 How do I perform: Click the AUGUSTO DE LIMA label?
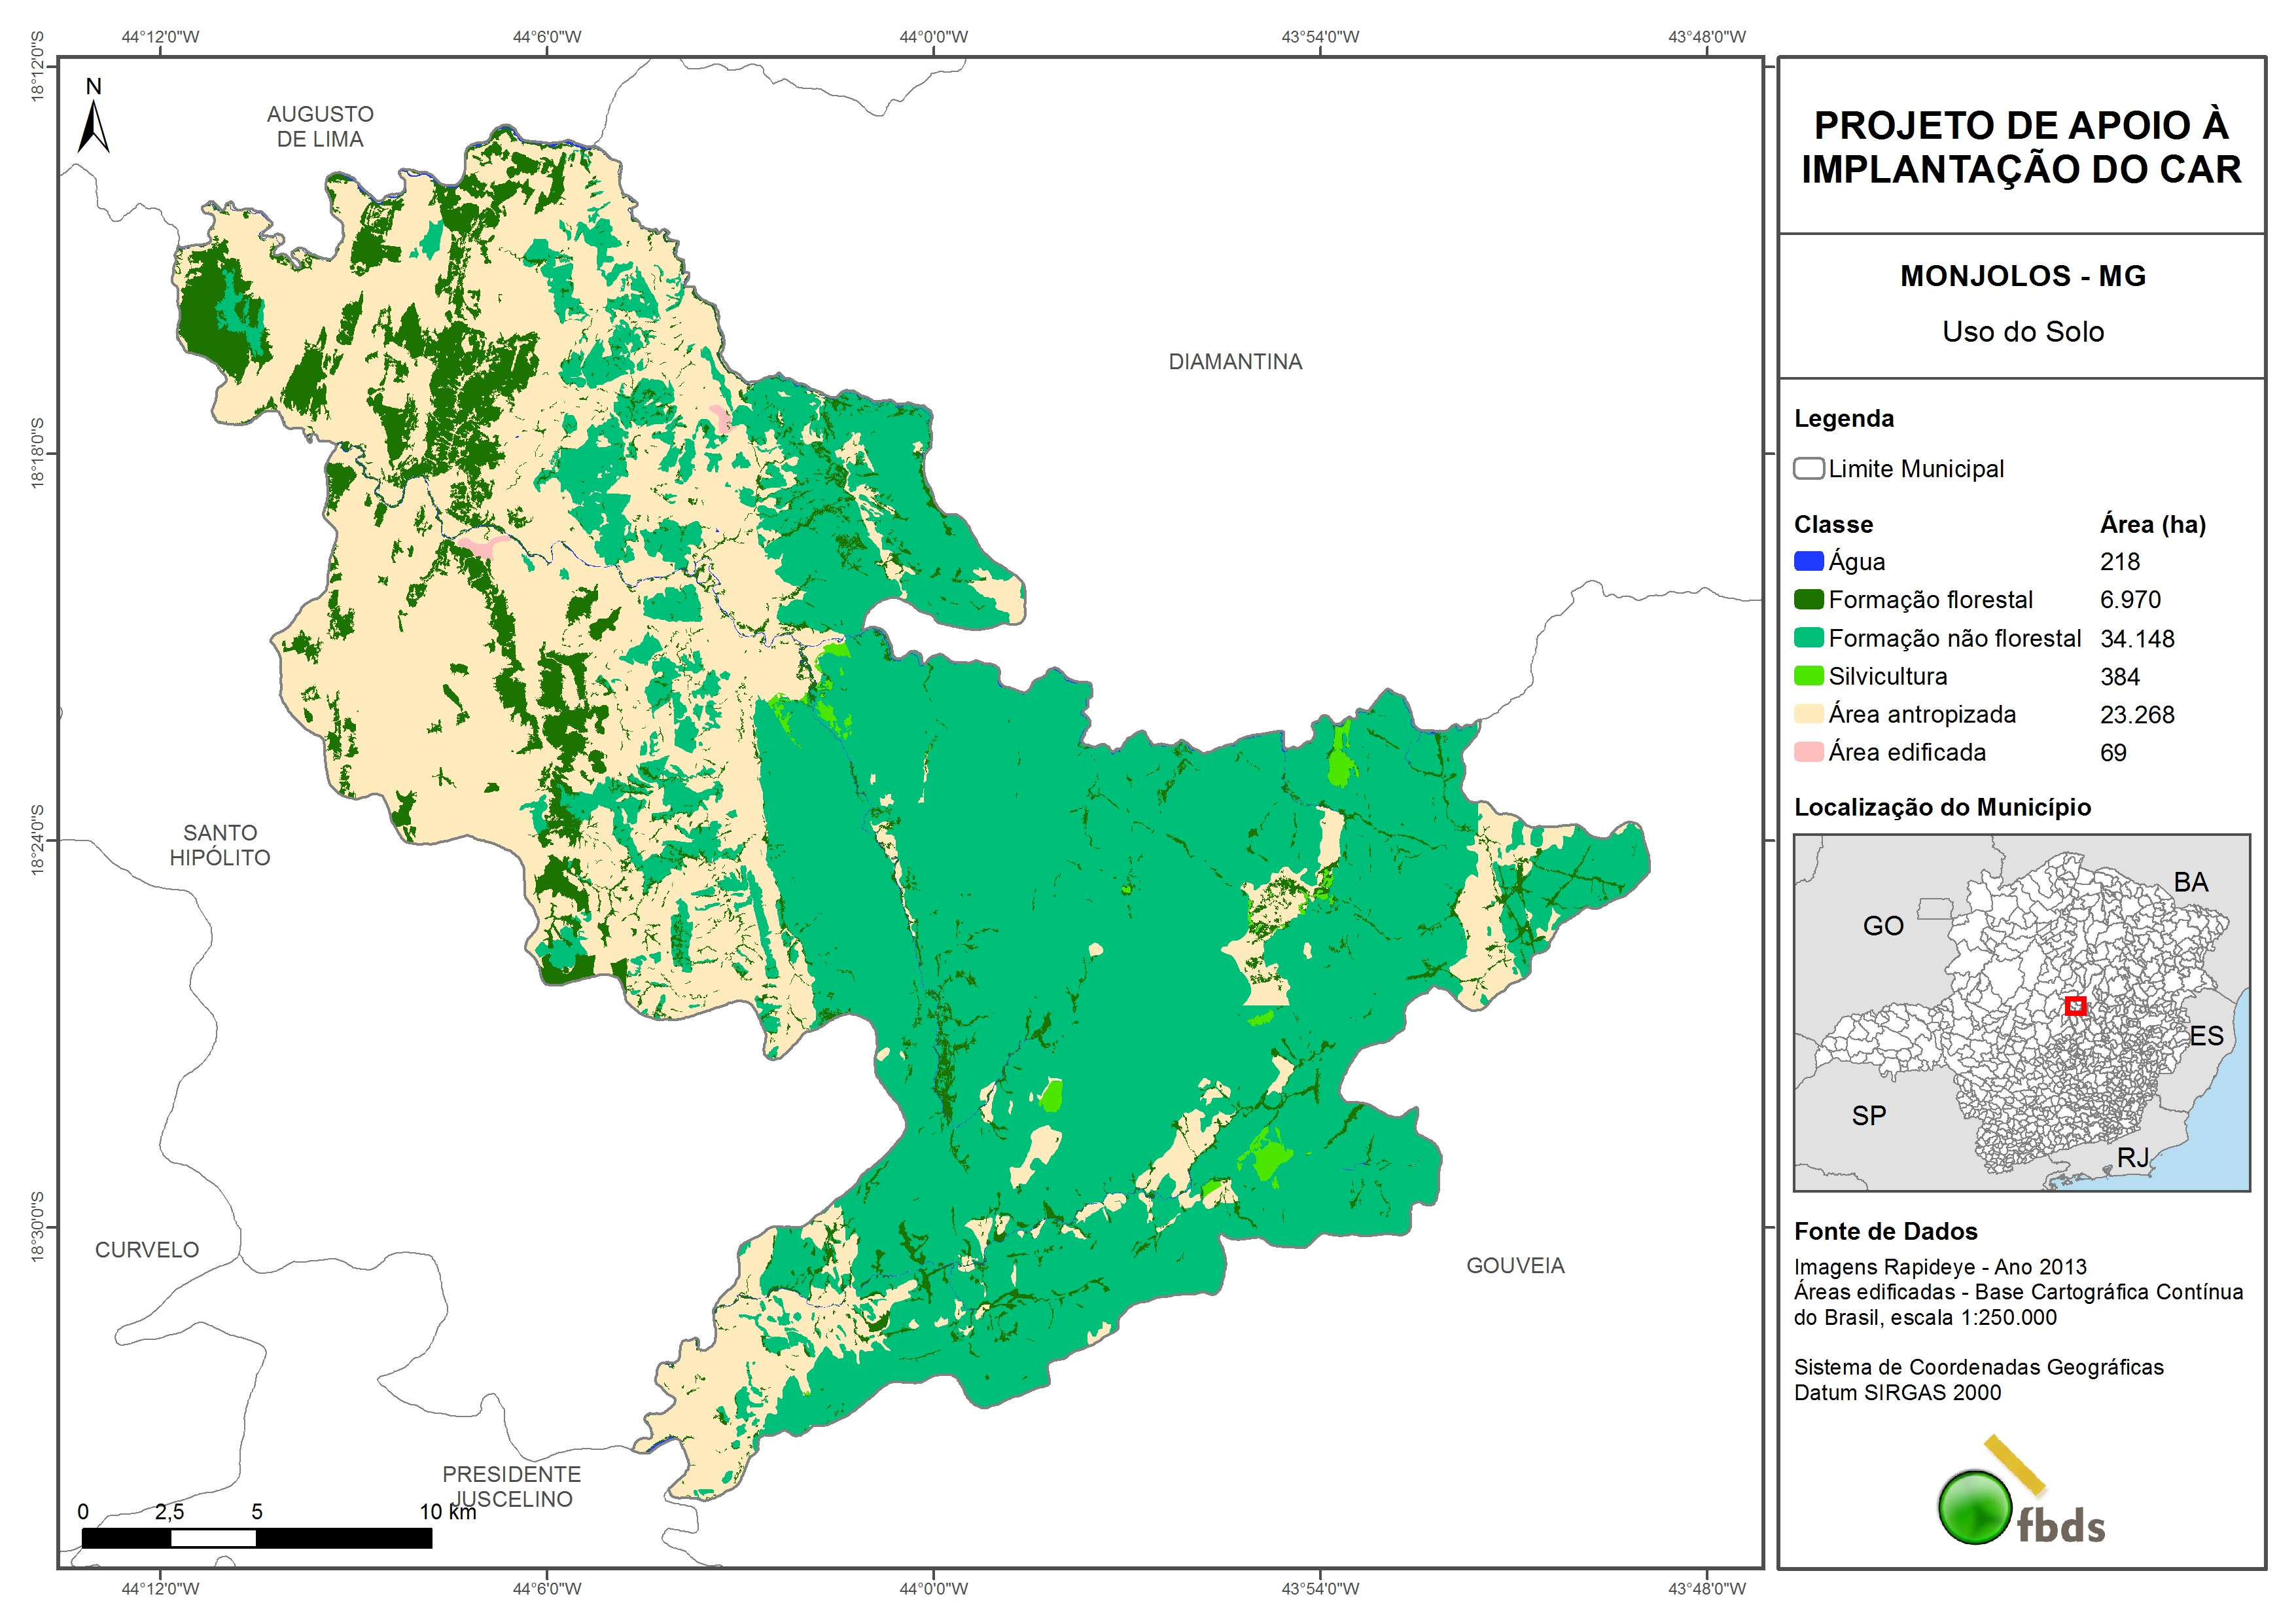point(320,126)
